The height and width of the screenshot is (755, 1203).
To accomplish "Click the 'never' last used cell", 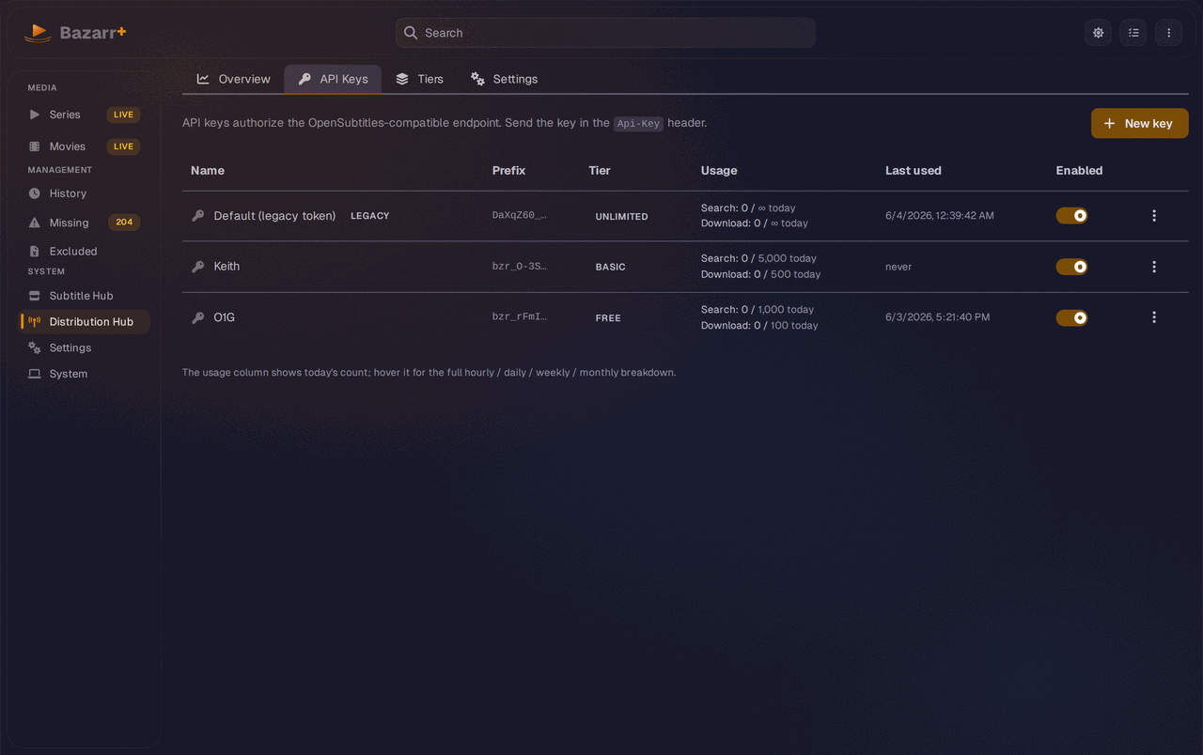I will point(898,267).
